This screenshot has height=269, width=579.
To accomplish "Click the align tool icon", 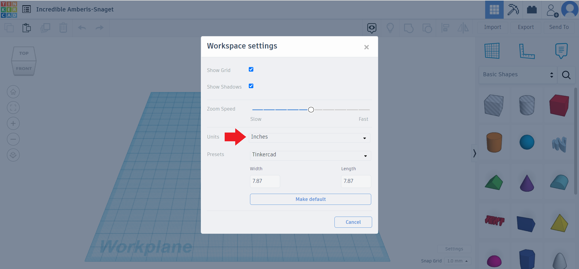I will tap(445, 28).
